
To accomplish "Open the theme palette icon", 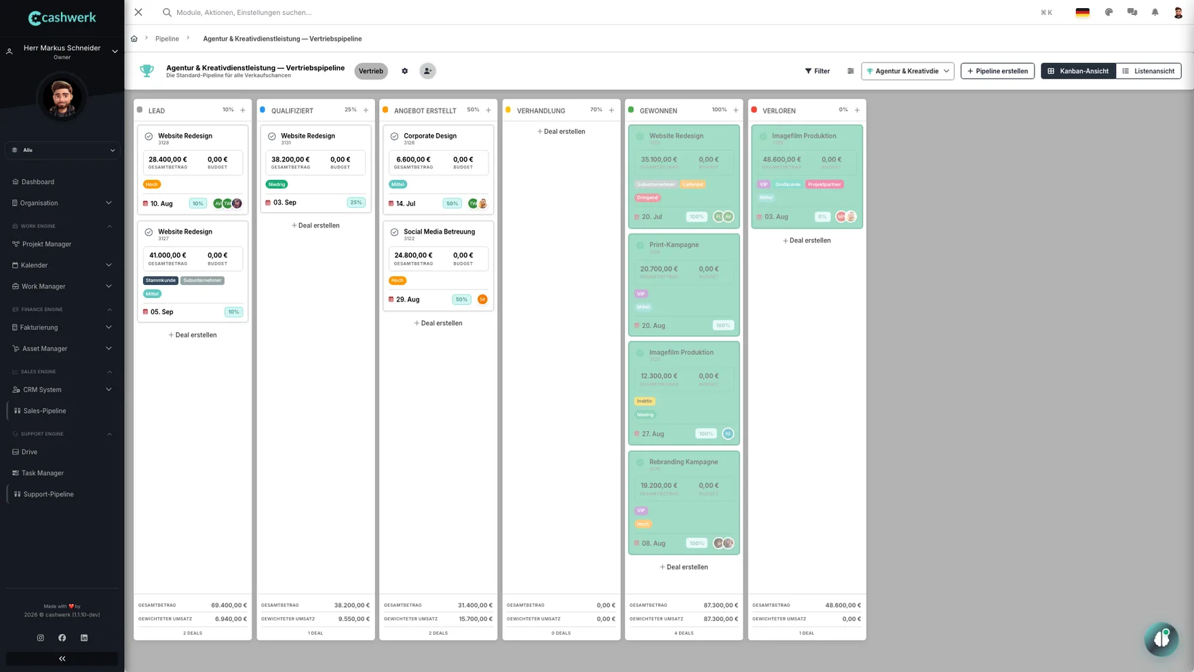I will [x=1109, y=12].
